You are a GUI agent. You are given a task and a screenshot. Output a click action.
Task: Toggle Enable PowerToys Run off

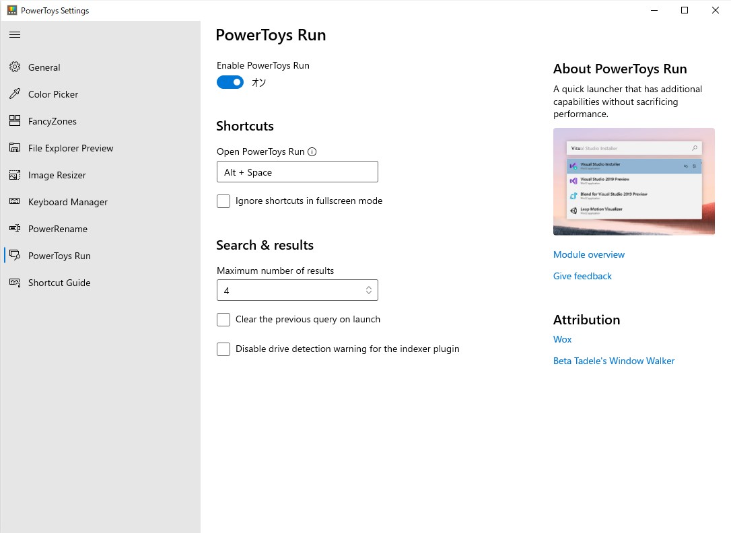(230, 82)
